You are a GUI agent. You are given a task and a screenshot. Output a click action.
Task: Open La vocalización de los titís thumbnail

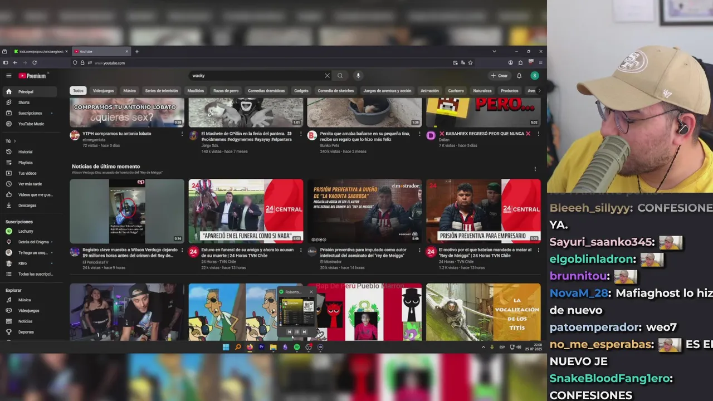[483, 312]
